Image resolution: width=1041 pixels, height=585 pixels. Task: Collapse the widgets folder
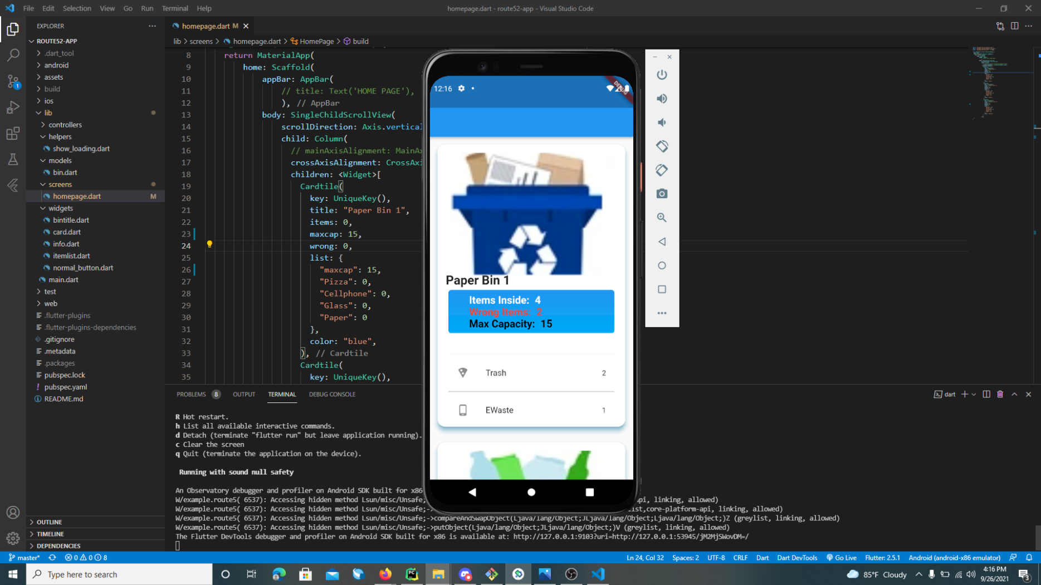(95, 208)
